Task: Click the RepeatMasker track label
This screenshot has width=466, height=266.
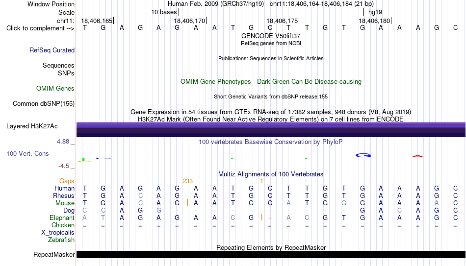Action: coord(54,254)
